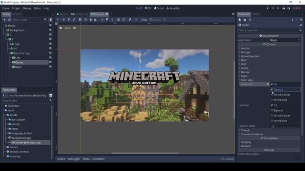Image resolution: width=305 pixels, height=171 pixels.
Task: Open the Output bottom panel
Action: tap(61, 159)
